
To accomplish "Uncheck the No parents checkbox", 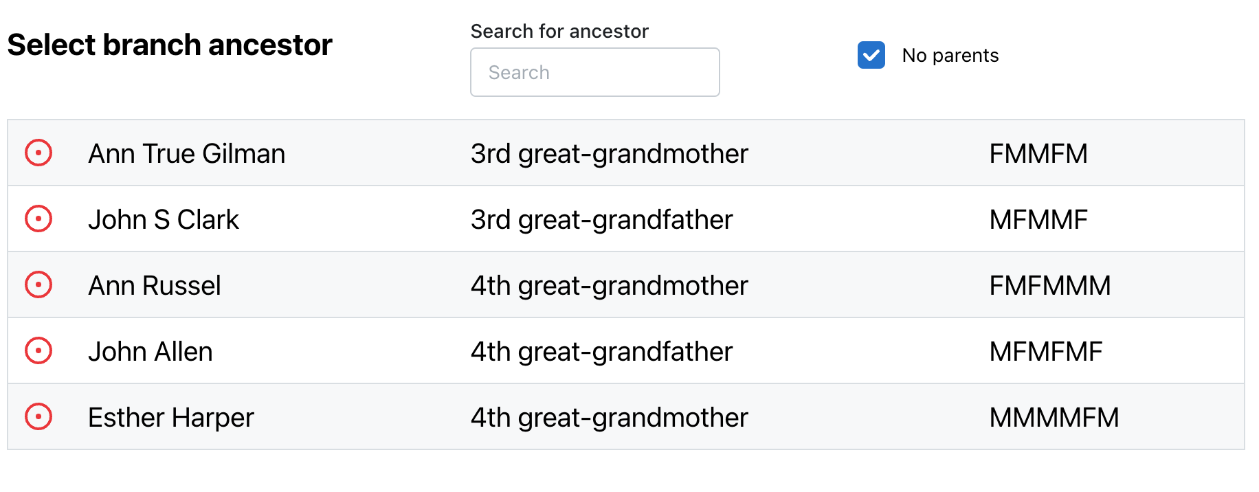I will click(x=871, y=56).
